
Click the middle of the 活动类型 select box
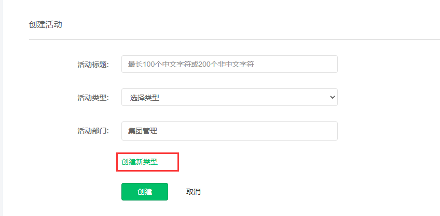click(x=229, y=97)
